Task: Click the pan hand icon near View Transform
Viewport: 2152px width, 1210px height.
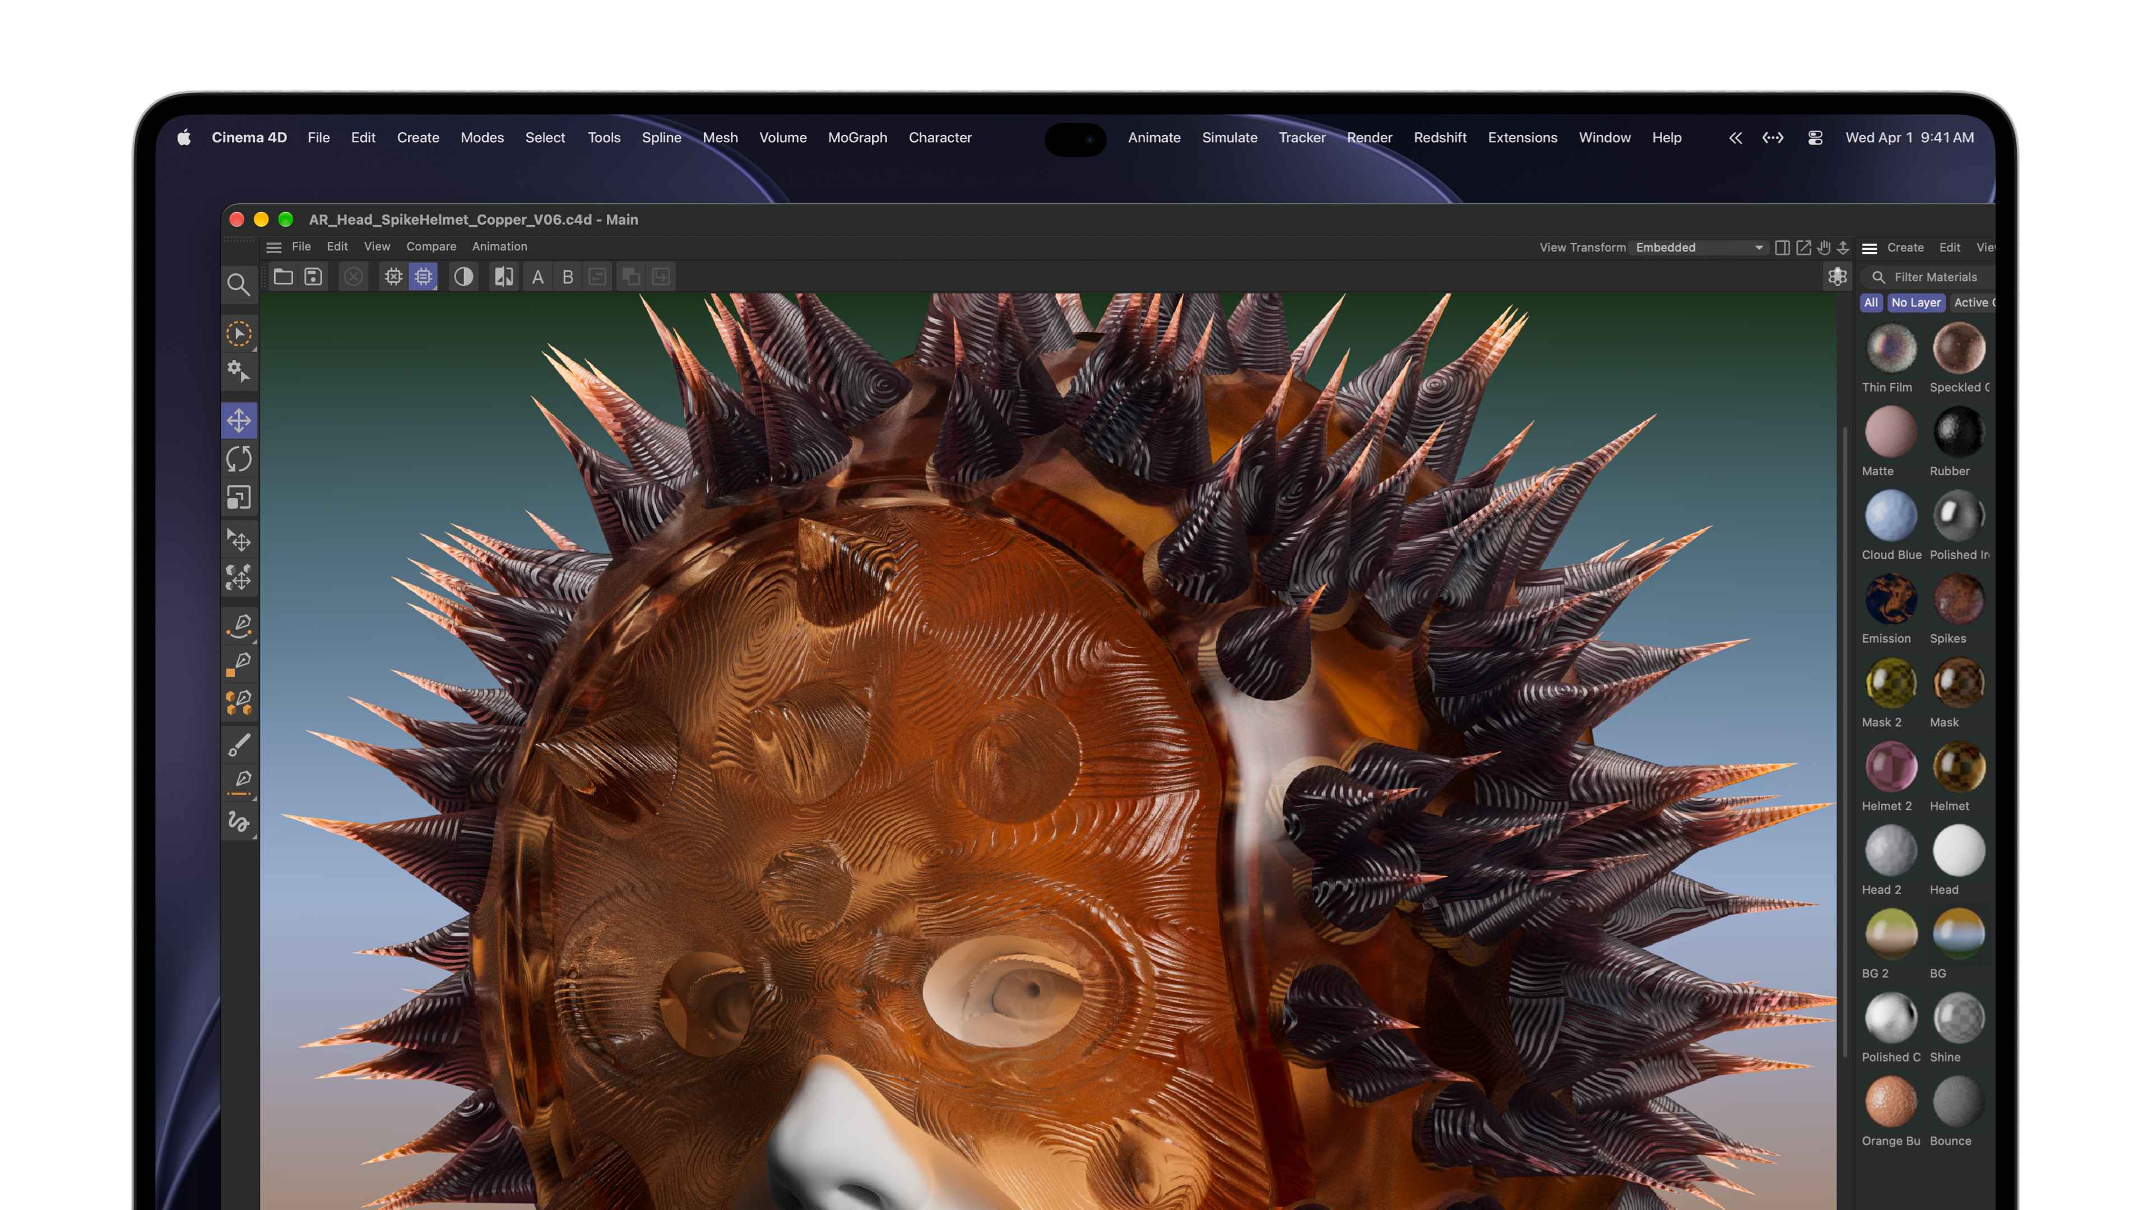Action: click(x=1824, y=247)
